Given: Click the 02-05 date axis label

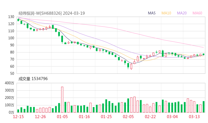Looking at the screenshot, I should [128, 117].
